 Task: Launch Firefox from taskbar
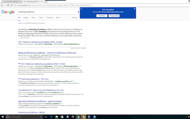click(73, 117)
